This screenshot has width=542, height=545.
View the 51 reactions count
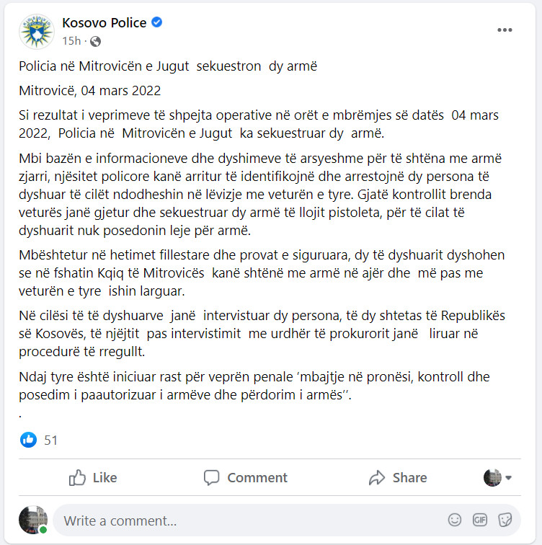pyautogui.click(x=50, y=440)
